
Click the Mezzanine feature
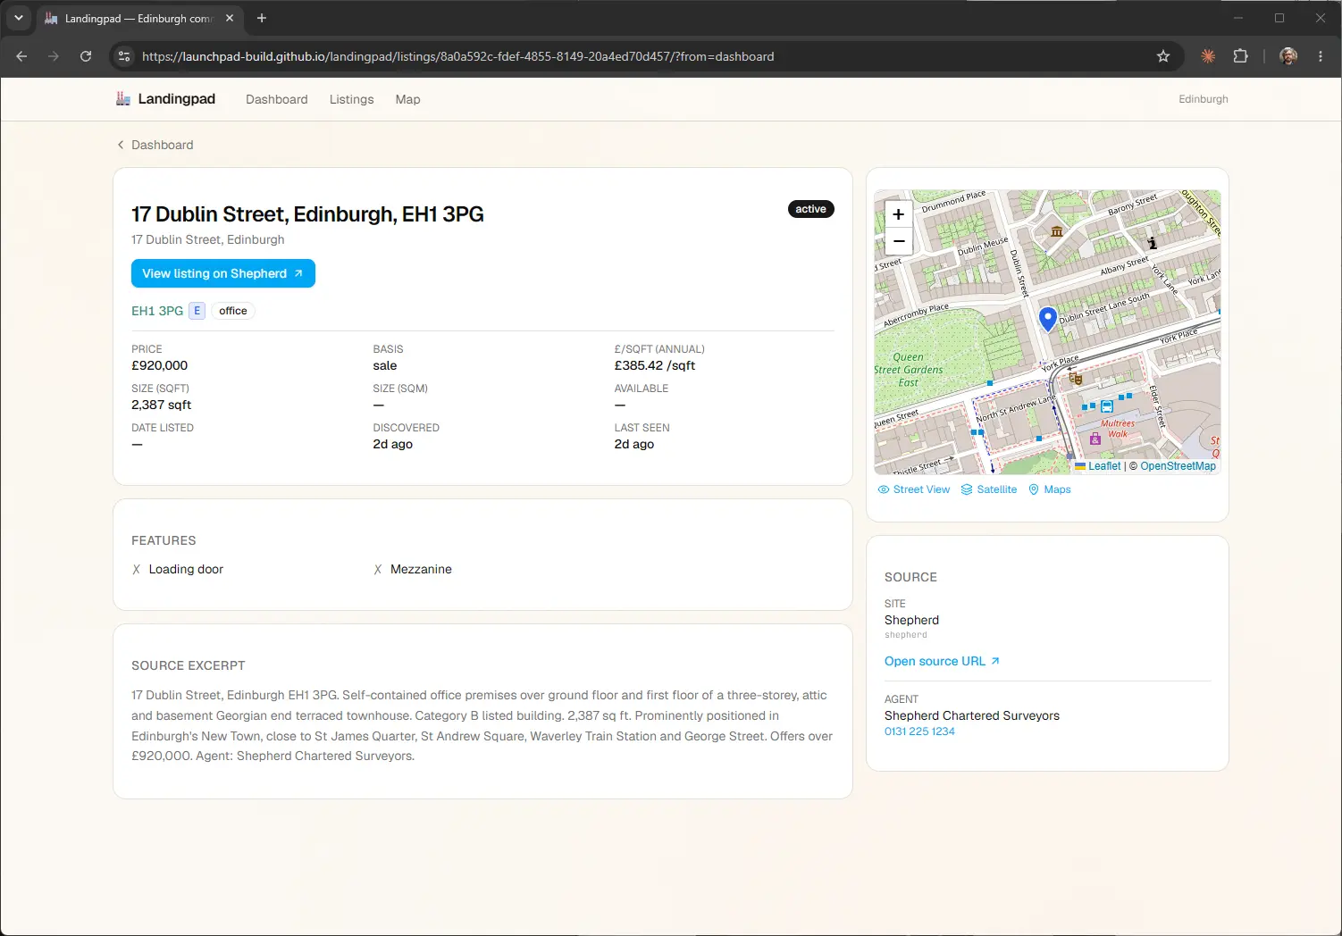[413, 569]
